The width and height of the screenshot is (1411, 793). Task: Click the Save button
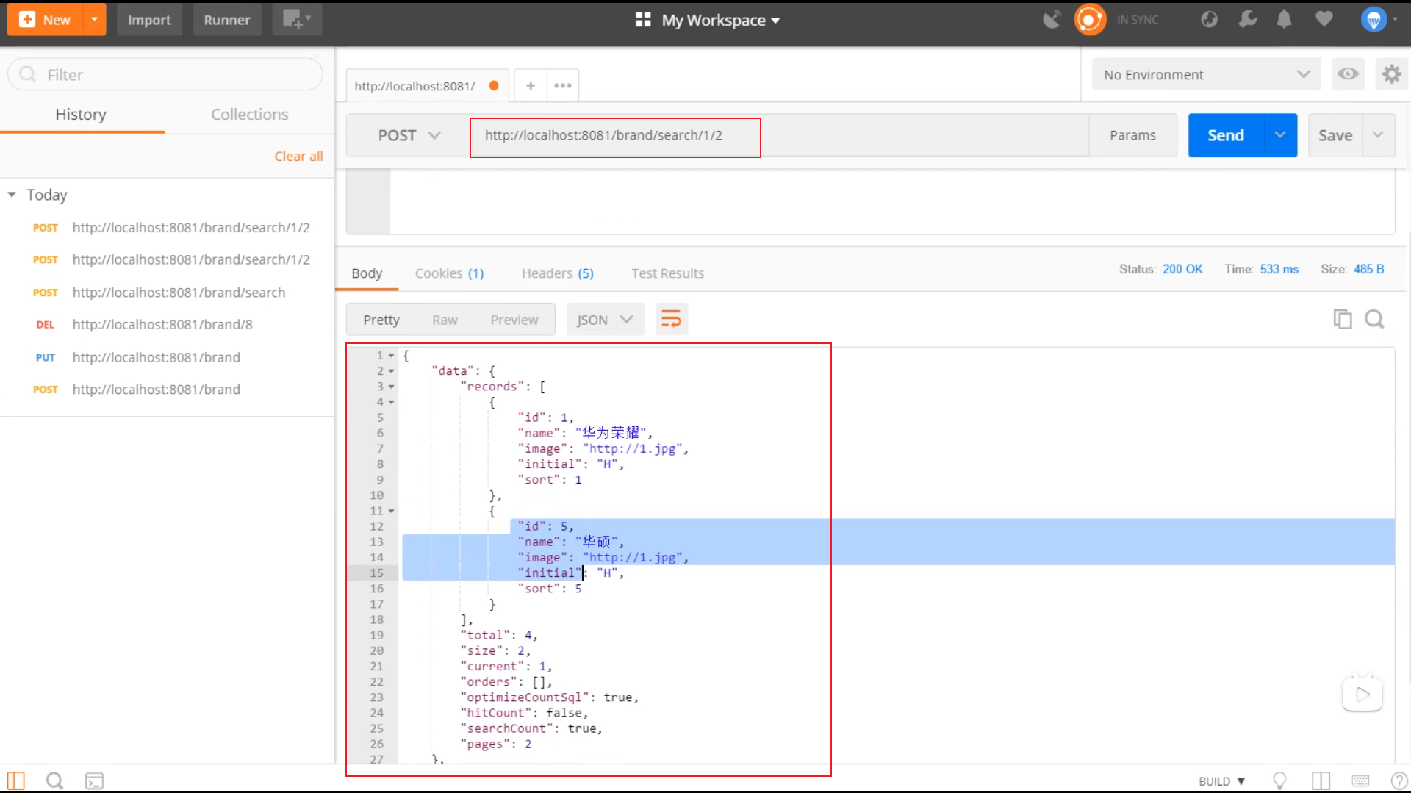tap(1335, 135)
